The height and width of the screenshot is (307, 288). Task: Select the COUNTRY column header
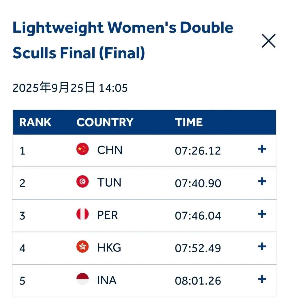(x=105, y=122)
